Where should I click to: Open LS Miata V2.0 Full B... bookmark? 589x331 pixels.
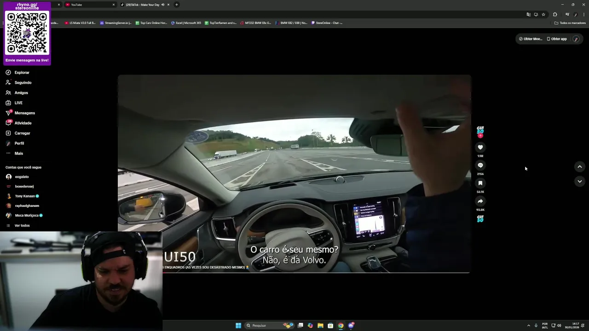(80, 23)
